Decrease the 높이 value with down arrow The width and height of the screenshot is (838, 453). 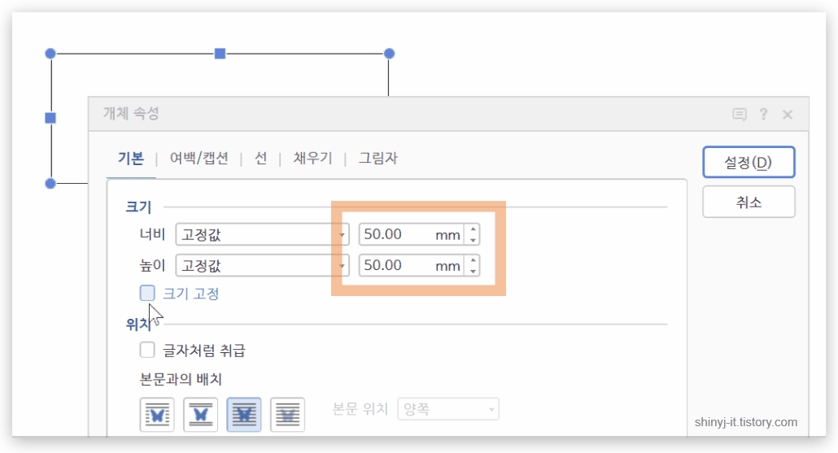point(473,271)
